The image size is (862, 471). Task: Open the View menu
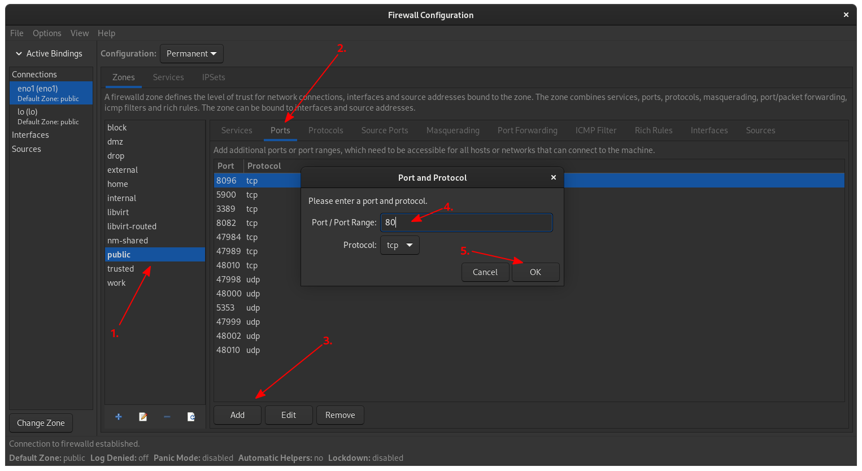(80, 33)
